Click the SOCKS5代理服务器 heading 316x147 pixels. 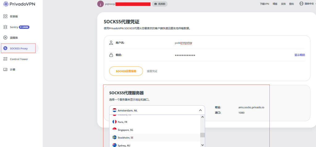click(x=126, y=93)
